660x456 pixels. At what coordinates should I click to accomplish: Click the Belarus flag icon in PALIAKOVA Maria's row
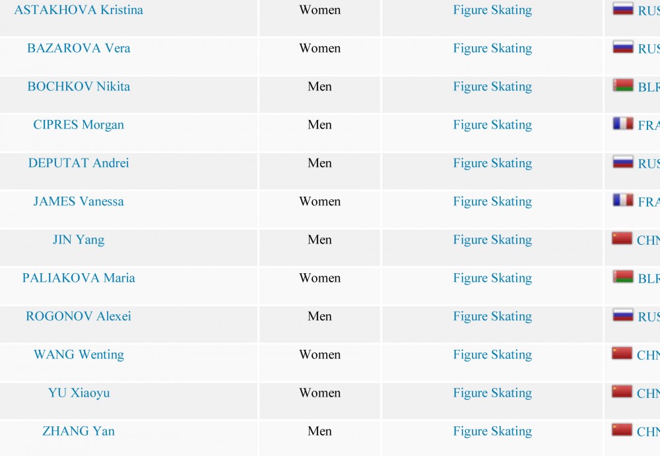click(623, 277)
